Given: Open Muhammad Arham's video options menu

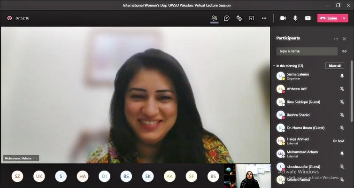Looking at the screenshot, I should point(35,158).
